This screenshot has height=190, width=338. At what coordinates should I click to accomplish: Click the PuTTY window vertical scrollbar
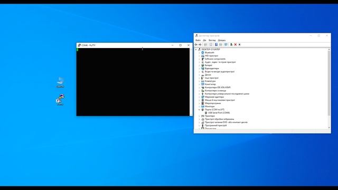[191, 82]
